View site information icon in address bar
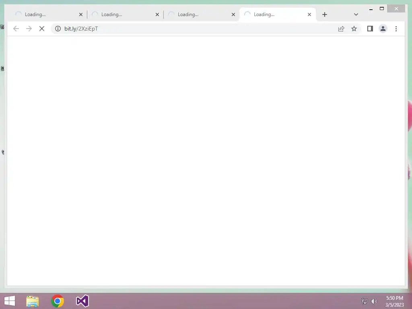 (58, 29)
